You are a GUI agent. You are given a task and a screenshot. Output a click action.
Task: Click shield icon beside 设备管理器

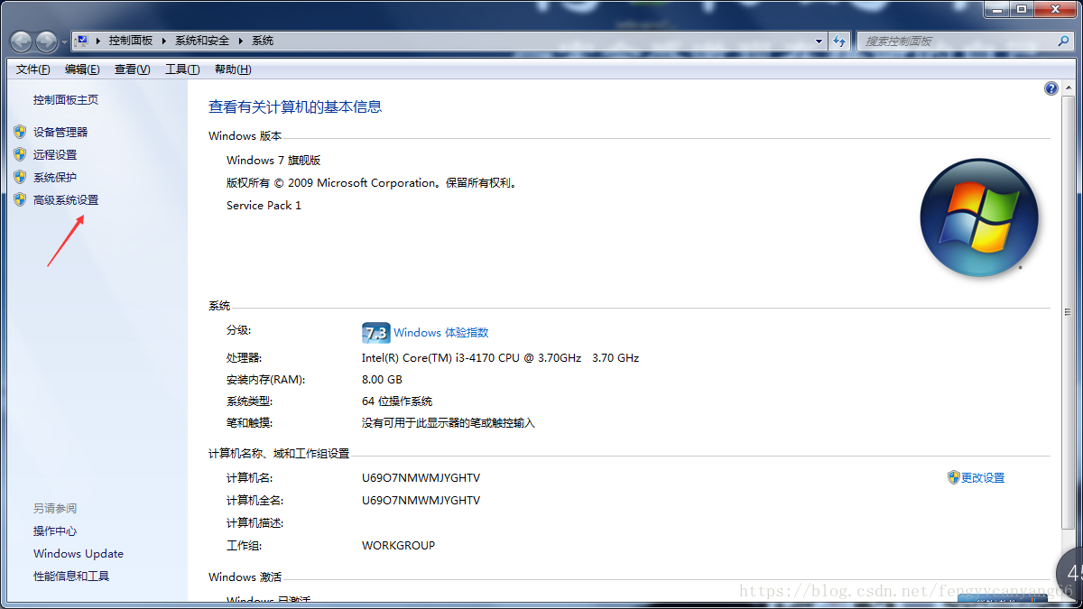coord(20,132)
